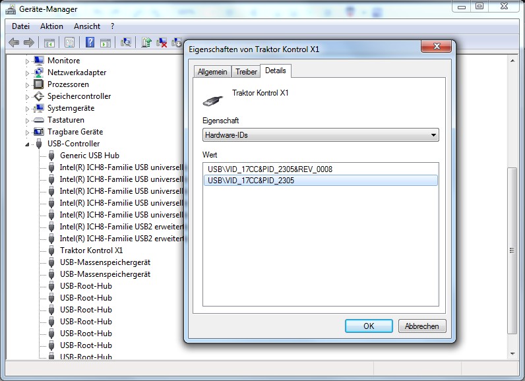The image size is (525, 381).
Task: Click the Prozessoren chip icon
Action: (39, 84)
